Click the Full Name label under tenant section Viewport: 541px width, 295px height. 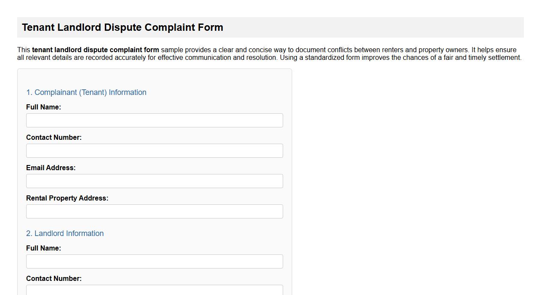click(43, 107)
